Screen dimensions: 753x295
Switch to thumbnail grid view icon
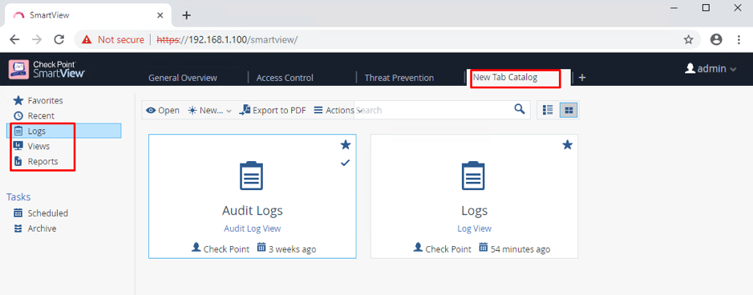569,110
